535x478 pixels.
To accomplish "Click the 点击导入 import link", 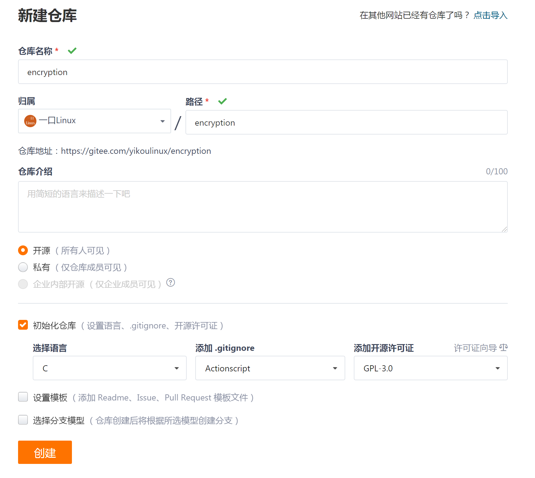I will (x=491, y=15).
